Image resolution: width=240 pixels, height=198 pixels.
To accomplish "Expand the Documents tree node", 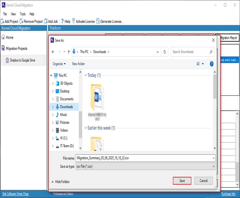I will [53, 99].
